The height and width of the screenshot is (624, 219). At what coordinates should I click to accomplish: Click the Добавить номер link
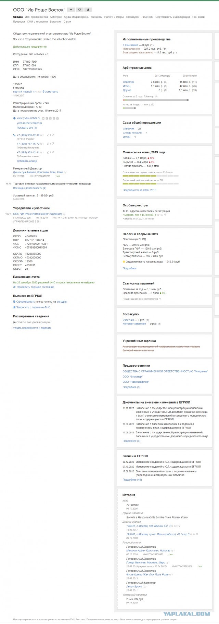click(x=27, y=161)
